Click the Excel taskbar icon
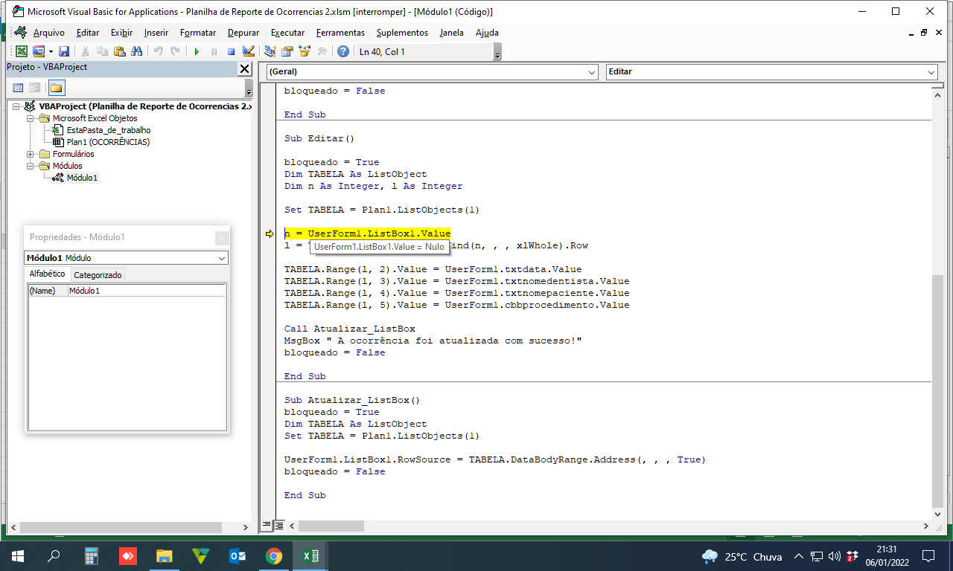953x571 pixels. (310, 556)
